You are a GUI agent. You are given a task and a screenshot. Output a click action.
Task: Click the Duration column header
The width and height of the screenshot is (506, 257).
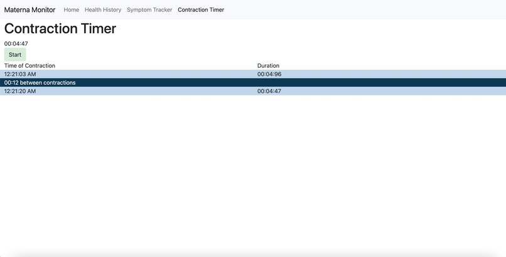[x=268, y=65]
